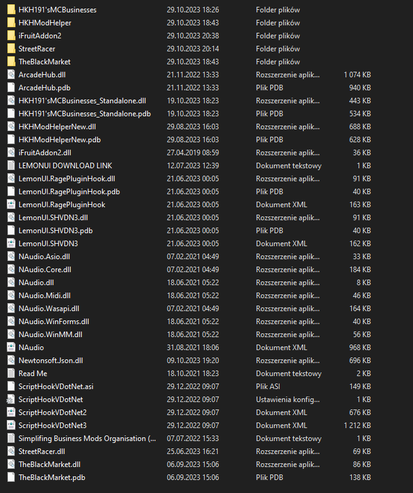The height and width of the screenshot is (493, 413).
Task: Click date 09.10.2023 19:20
Action: coord(193,361)
